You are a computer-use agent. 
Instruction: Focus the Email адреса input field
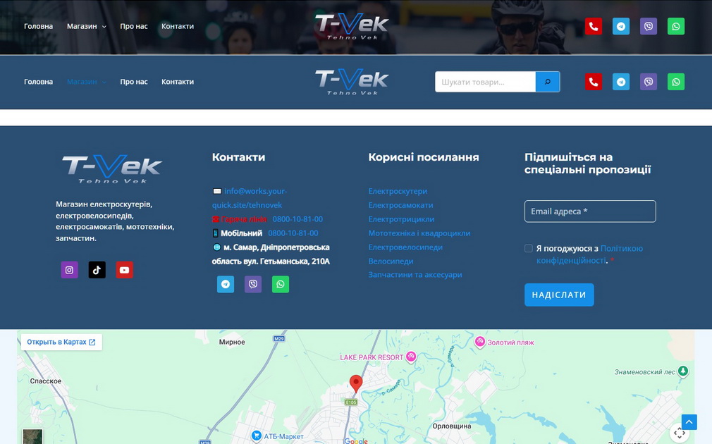[590, 211]
